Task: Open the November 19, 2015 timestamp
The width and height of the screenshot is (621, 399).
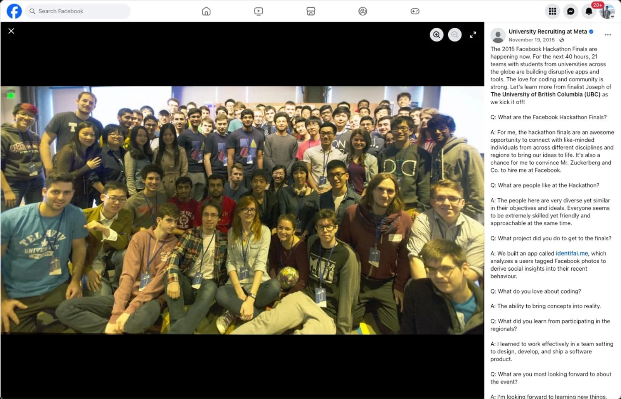Action: pos(531,40)
